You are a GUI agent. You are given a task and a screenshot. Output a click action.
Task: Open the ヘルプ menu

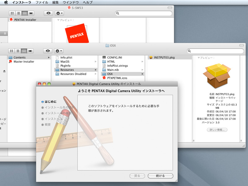(88, 2)
